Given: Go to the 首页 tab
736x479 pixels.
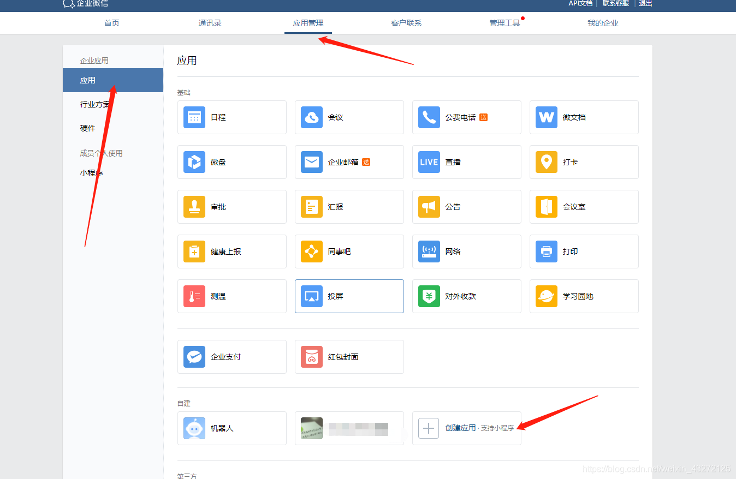Looking at the screenshot, I should 112,23.
